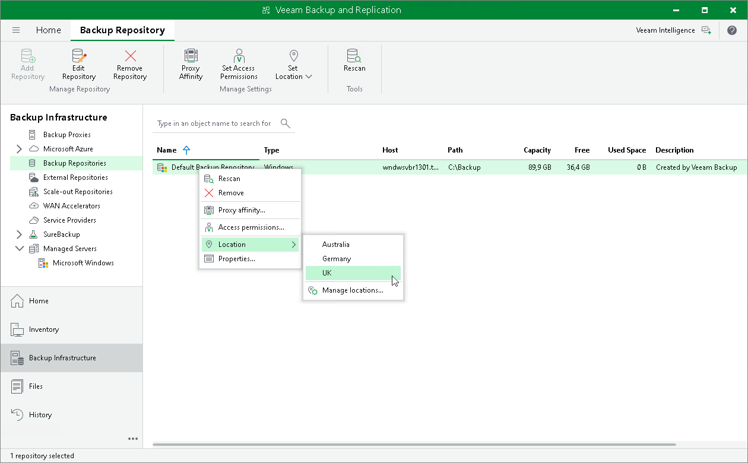Select Microsoft Windows under Managed Servers
The image size is (748, 463).
pyautogui.click(x=83, y=263)
